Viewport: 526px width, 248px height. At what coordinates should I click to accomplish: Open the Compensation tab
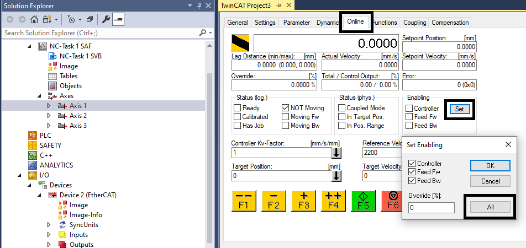click(450, 23)
